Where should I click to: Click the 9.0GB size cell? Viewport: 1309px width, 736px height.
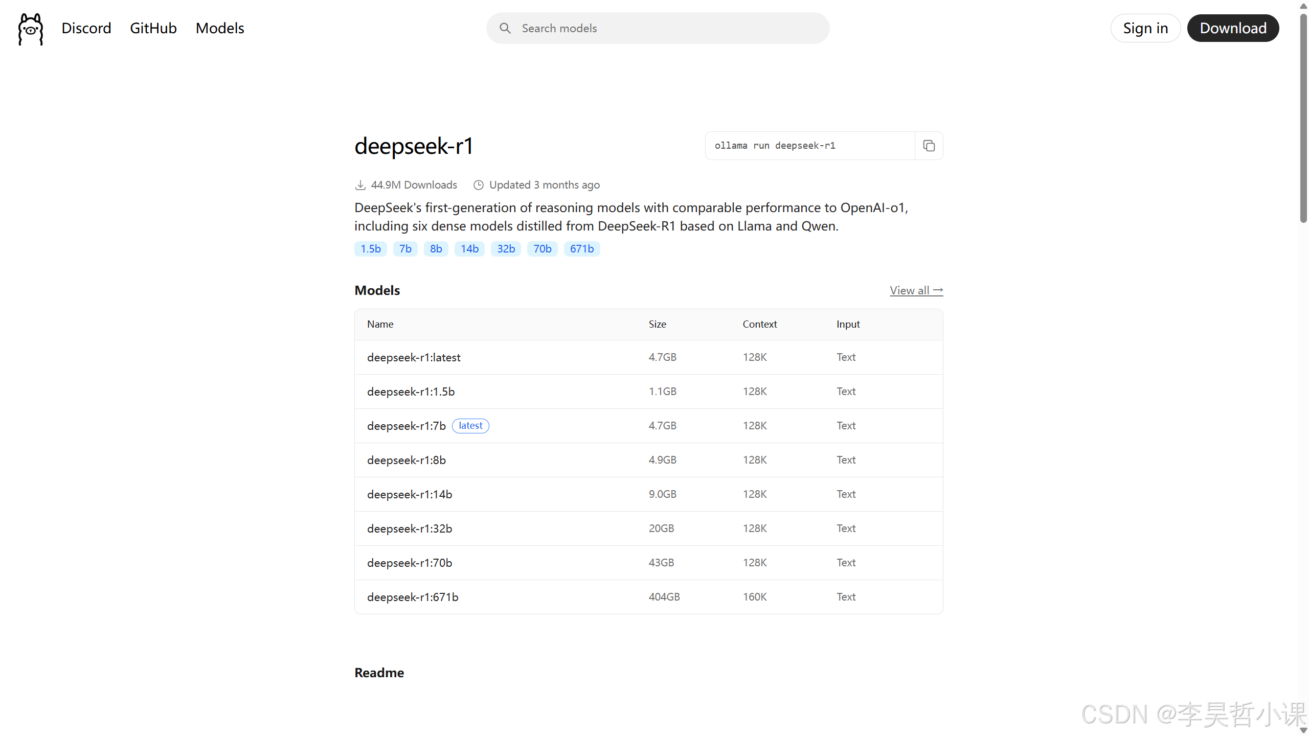pos(662,494)
